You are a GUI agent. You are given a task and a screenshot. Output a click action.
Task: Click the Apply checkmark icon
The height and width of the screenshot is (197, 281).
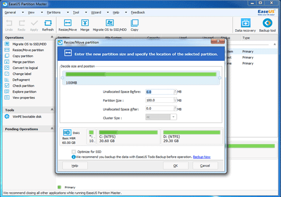pyautogui.click(x=34, y=23)
